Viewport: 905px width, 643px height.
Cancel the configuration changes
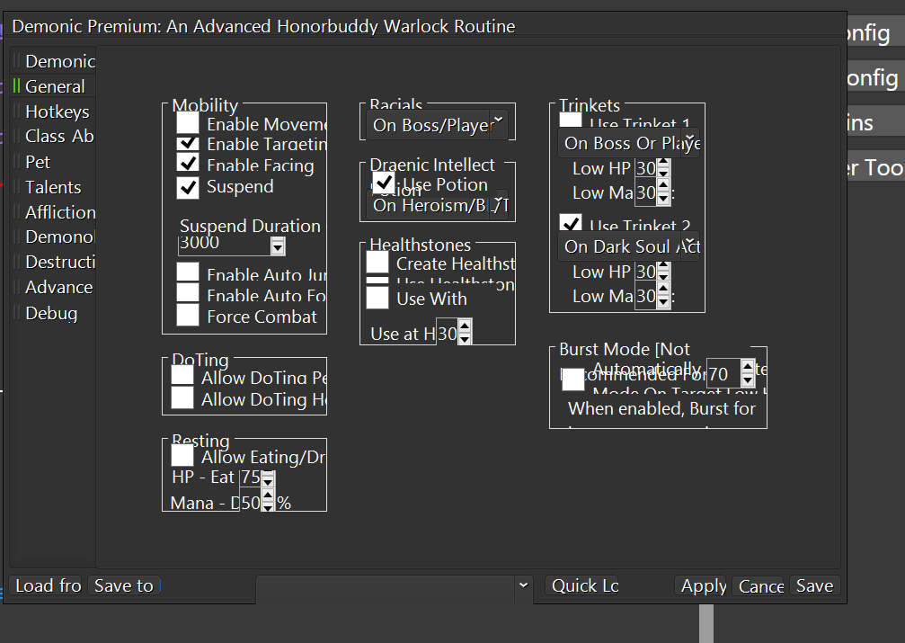click(x=758, y=585)
